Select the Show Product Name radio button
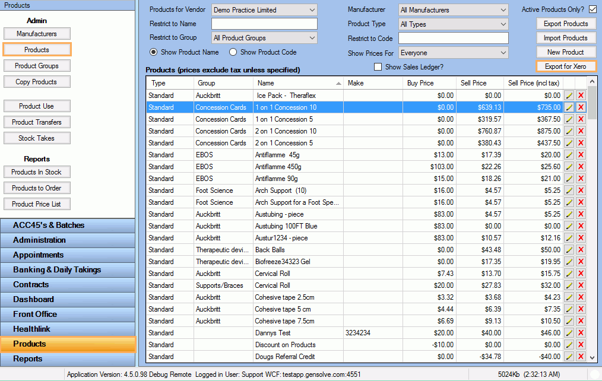This screenshot has height=381, width=602. [x=154, y=52]
